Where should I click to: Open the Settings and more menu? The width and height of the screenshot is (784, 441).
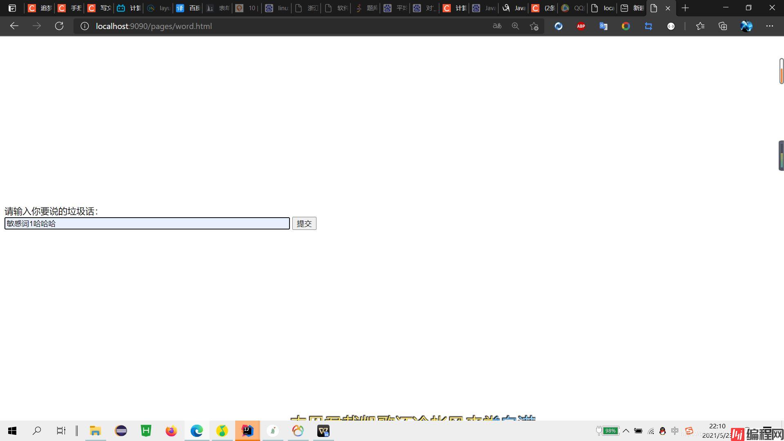[770, 26]
